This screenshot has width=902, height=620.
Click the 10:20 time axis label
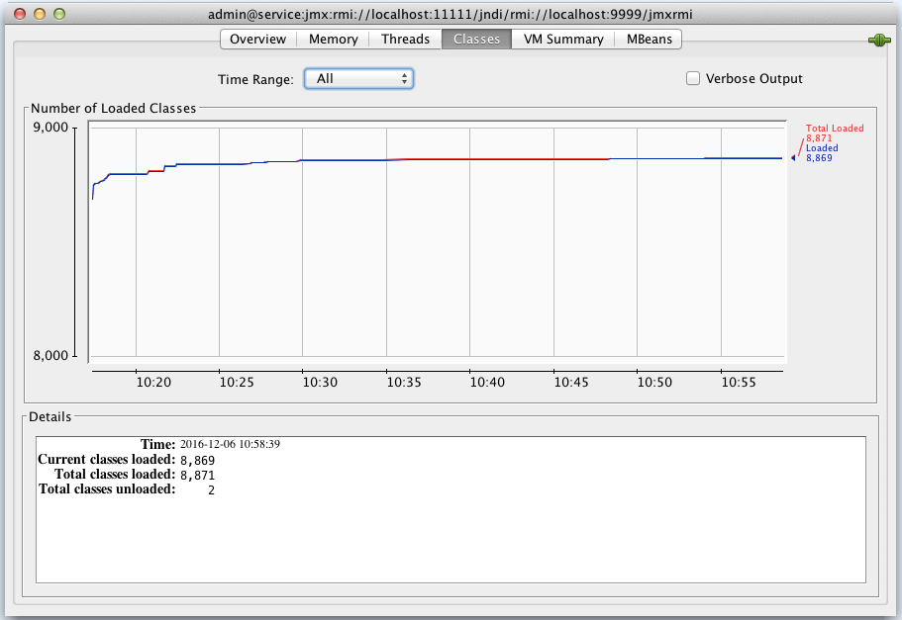pos(153,382)
